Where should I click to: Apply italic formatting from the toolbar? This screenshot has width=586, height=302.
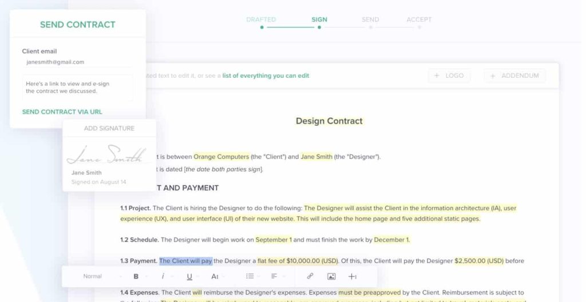(163, 276)
